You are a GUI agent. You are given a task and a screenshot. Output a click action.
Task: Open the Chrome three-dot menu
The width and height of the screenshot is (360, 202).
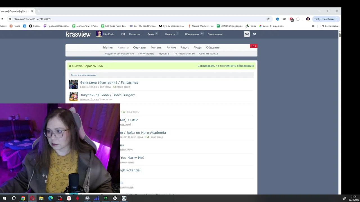coord(337,19)
